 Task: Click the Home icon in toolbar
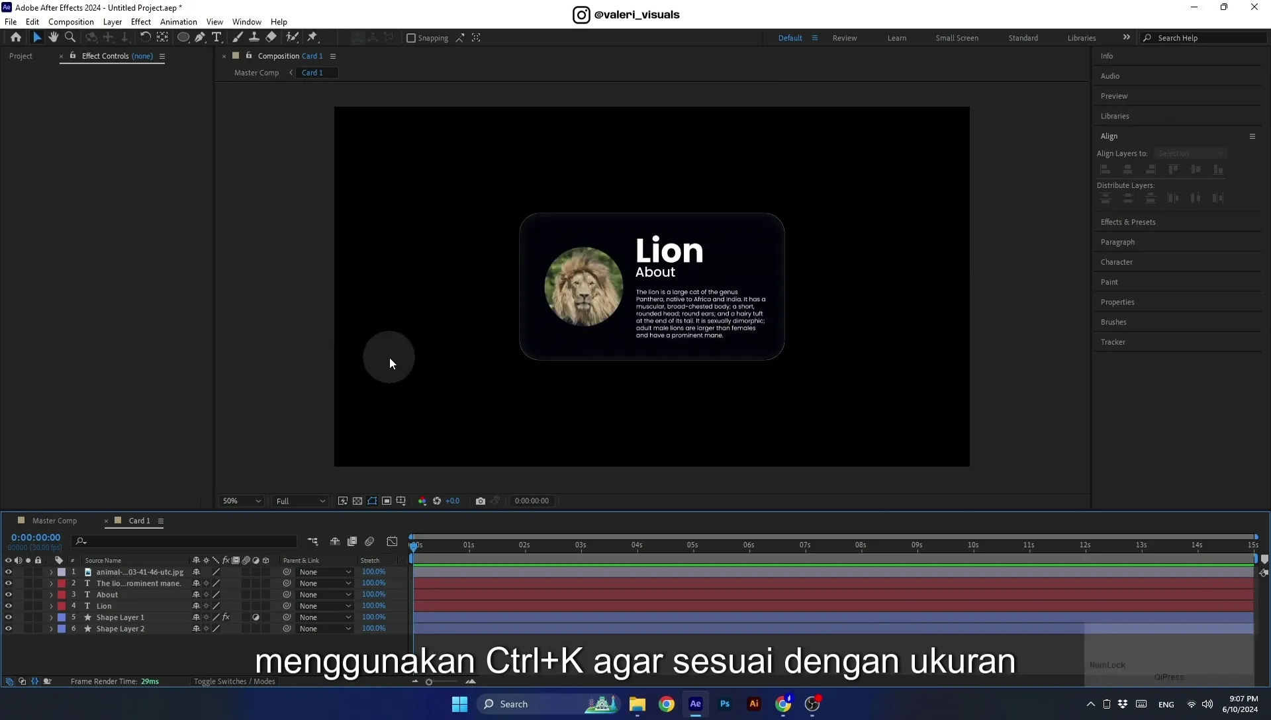click(x=16, y=38)
